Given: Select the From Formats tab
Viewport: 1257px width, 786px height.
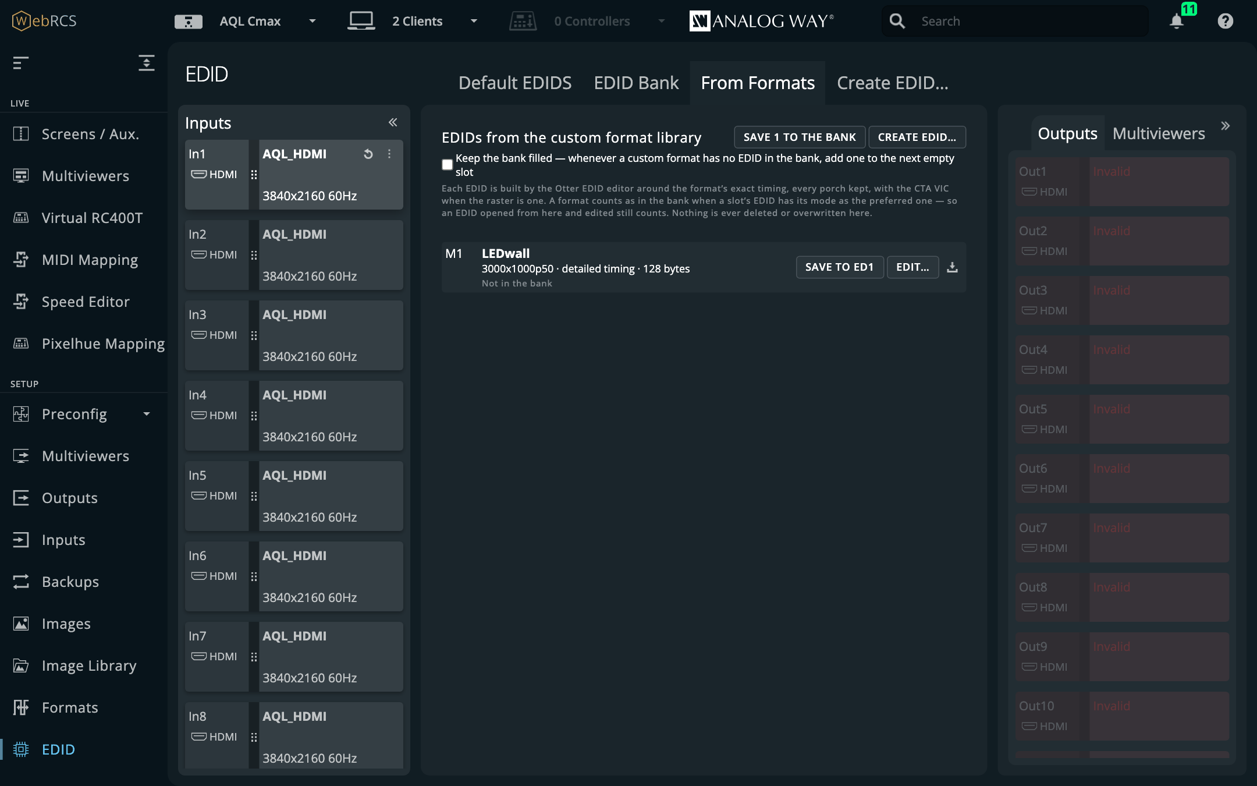Looking at the screenshot, I should [758, 83].
